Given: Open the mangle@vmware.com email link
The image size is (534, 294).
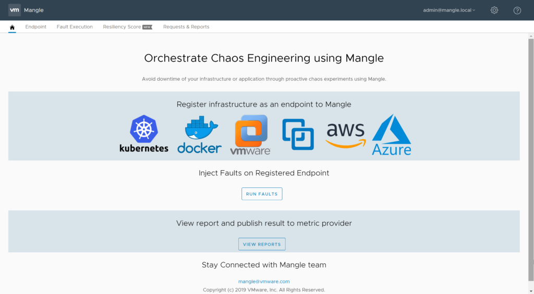Looking at the screenshot, I should click(x=264, y=282).
